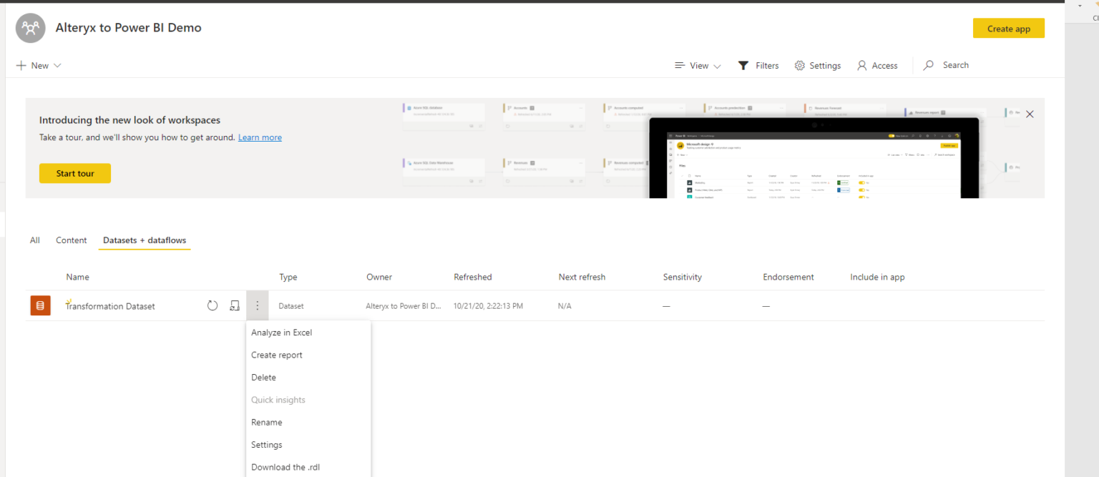Open workspace Settings gear
The image size is (1099, 477).
click(800, 65)
